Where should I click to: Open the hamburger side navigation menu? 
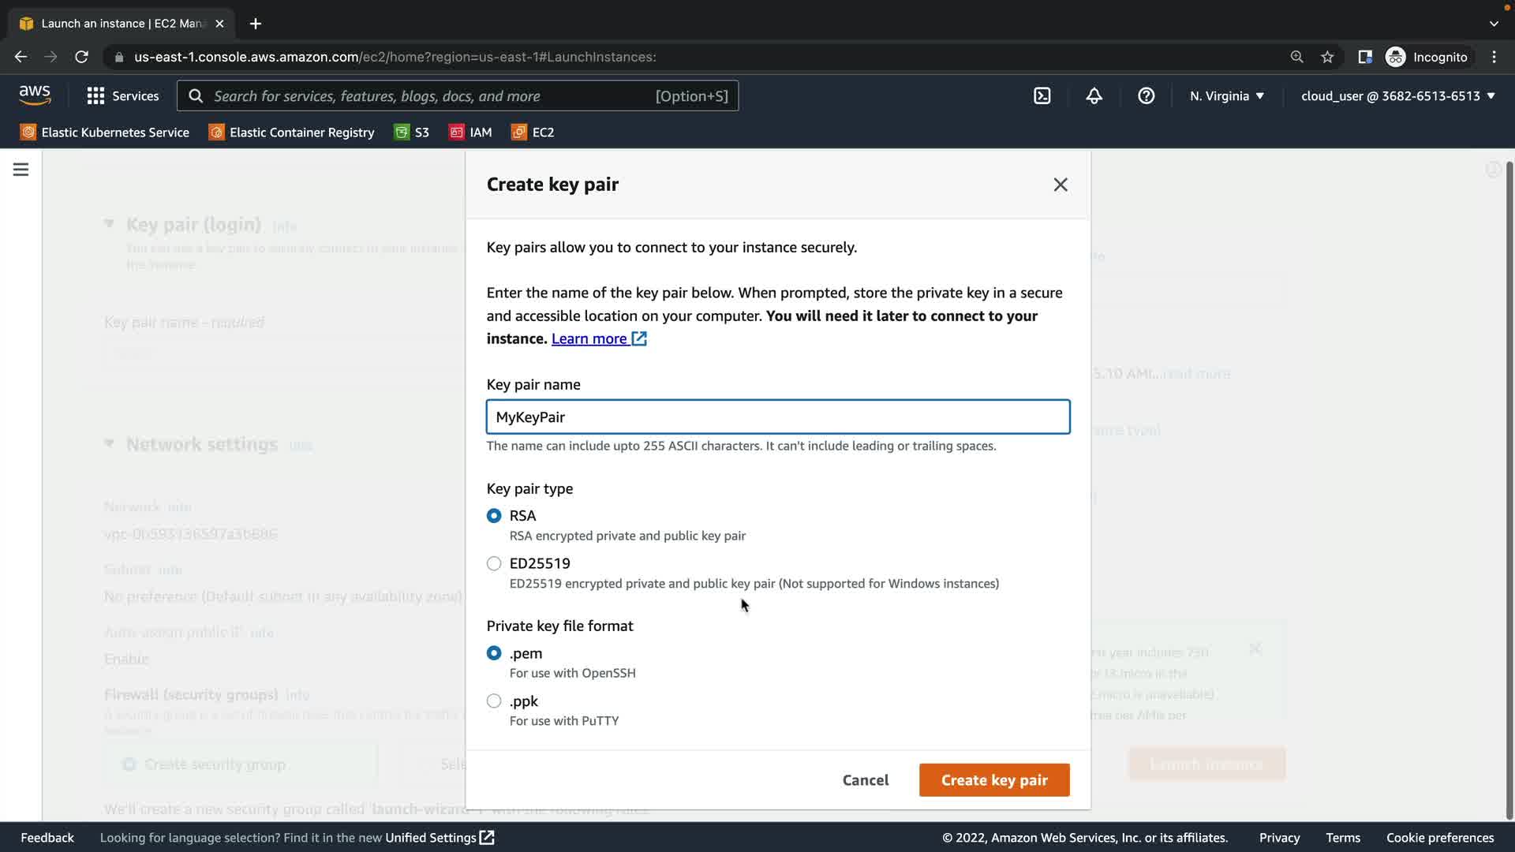21,170
